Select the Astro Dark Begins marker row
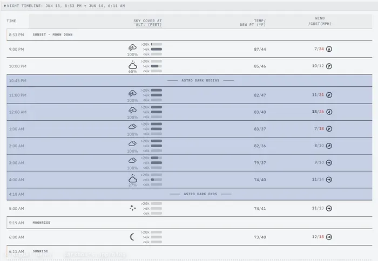Viewport: 378px width, 261px height. pos(190,81)
